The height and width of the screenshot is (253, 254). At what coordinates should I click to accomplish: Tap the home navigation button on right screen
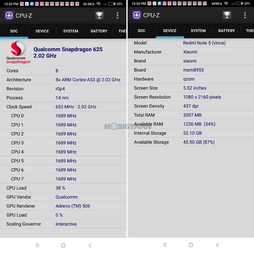(x=191, y=245)
